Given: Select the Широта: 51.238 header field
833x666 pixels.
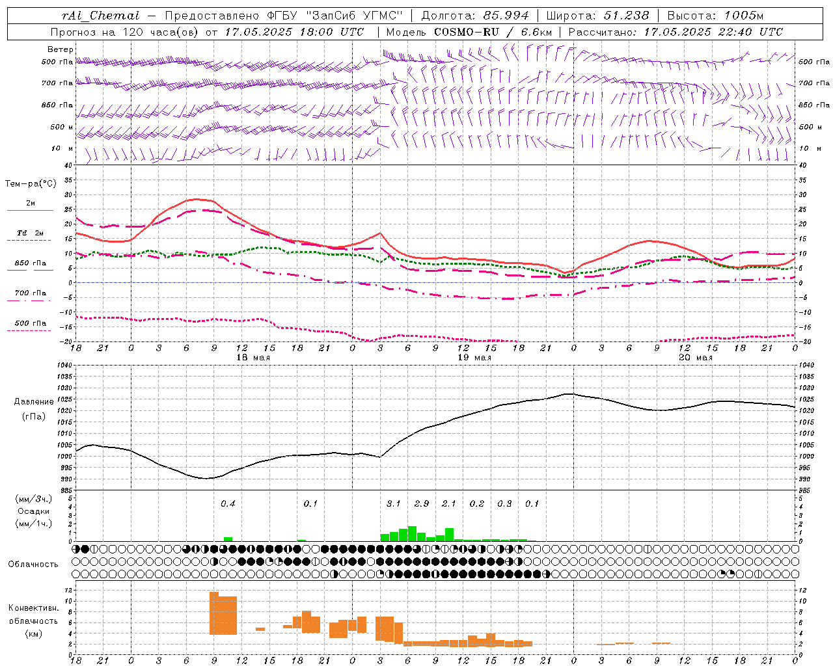Looking at the screenshot, I should [x=598, y=16].
